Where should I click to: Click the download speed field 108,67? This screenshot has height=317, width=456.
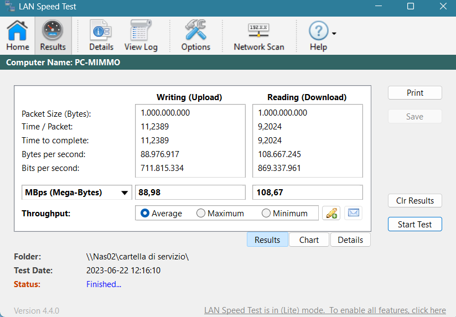click(x=307, y=193)
